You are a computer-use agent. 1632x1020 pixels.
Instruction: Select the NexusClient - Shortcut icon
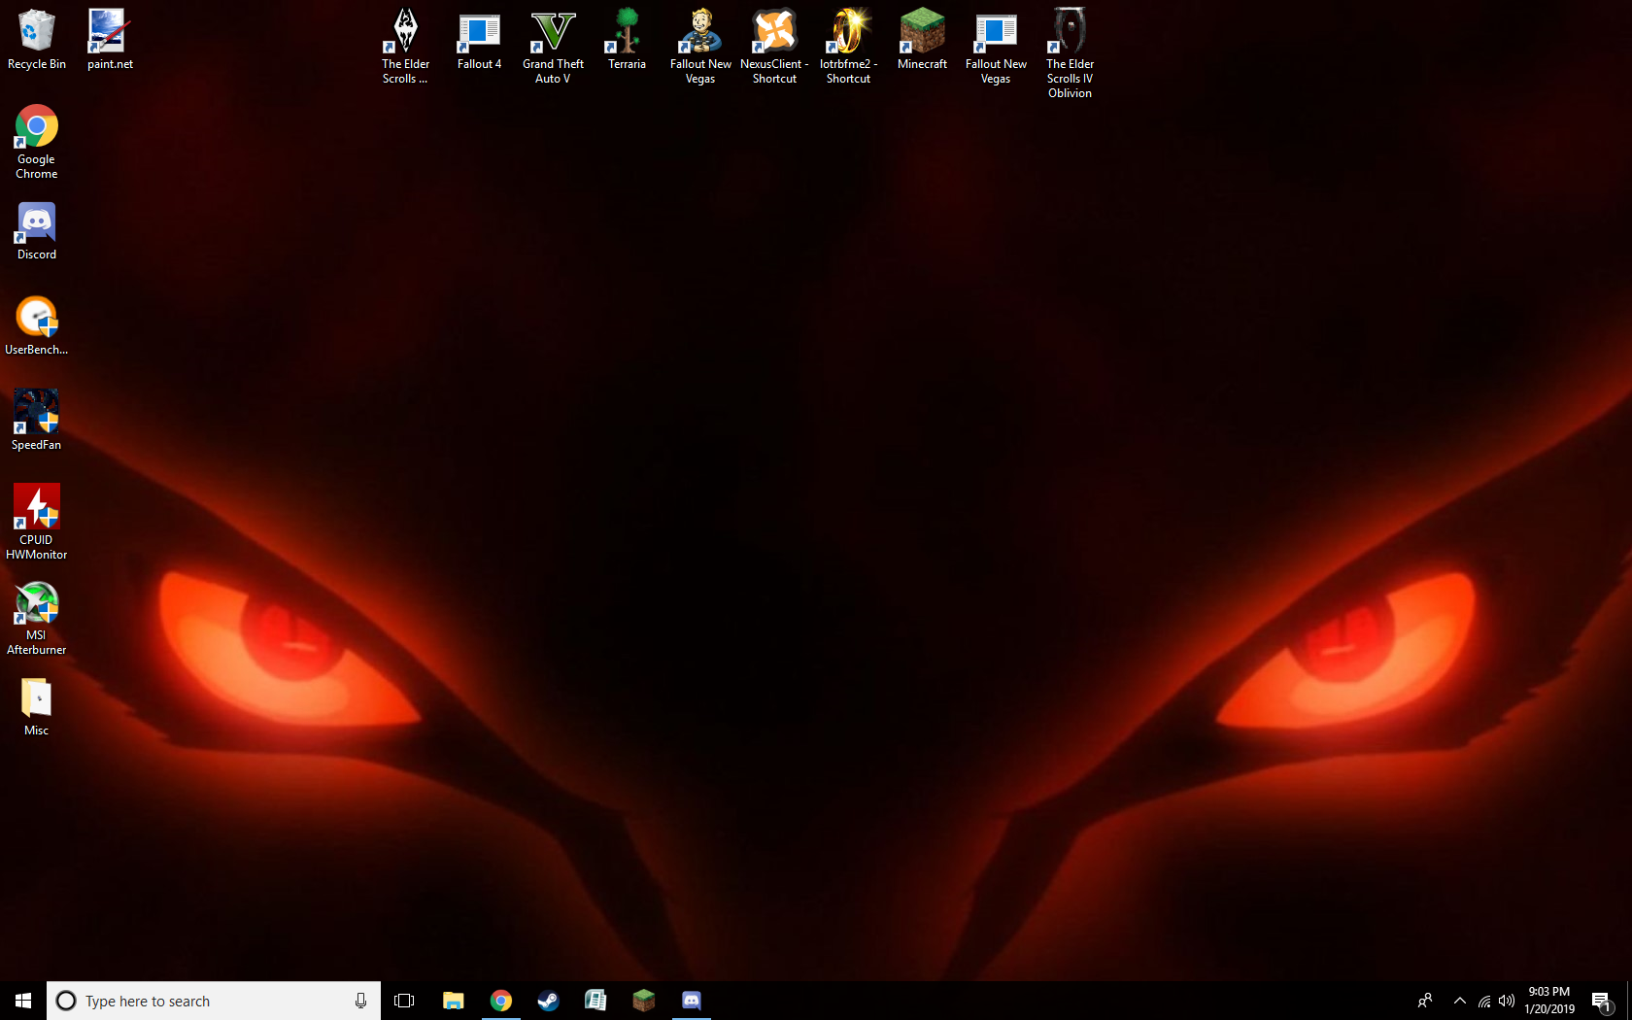point(774,46)
